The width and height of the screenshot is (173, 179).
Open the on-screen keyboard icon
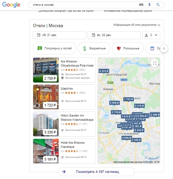[141, 5]
